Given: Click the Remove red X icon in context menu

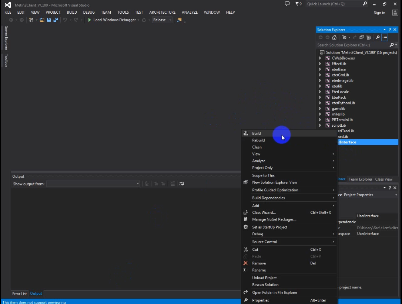Looking at the screenshot, I should pyautogui.click(x=246, y=263).
